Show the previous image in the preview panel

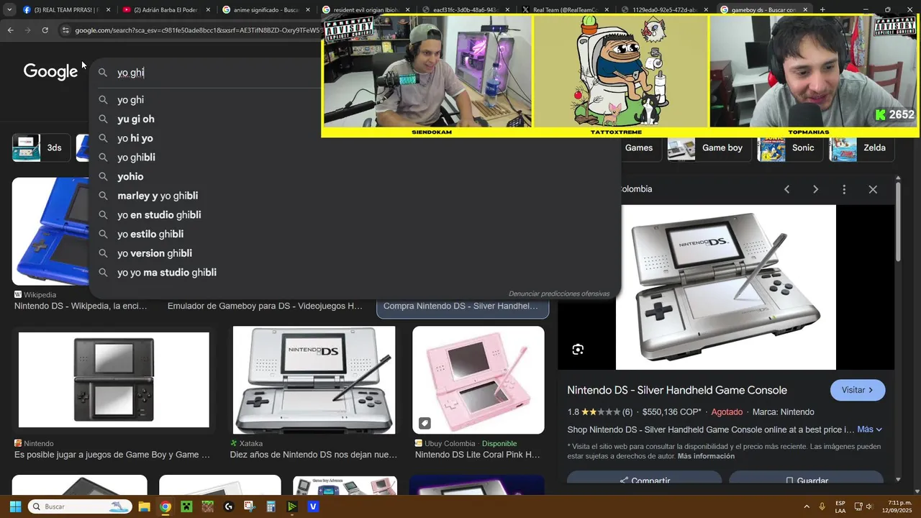pyautogui.click(x=786, y=189)
